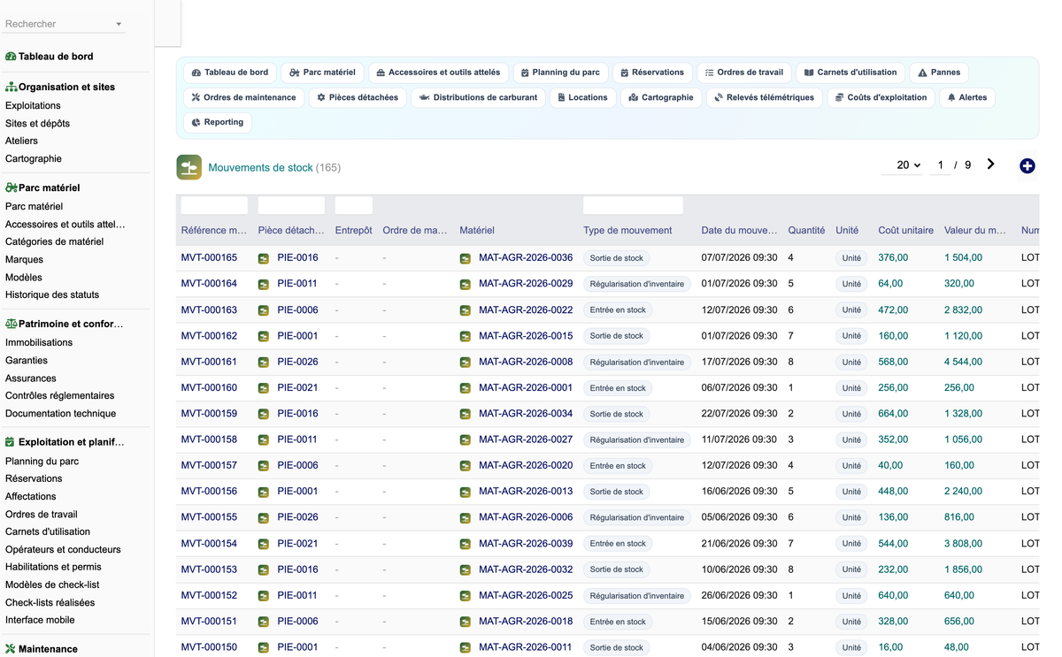1062x657 pixels.
Task: Click the Référence mouvement filter field
Action: [214, 205]
